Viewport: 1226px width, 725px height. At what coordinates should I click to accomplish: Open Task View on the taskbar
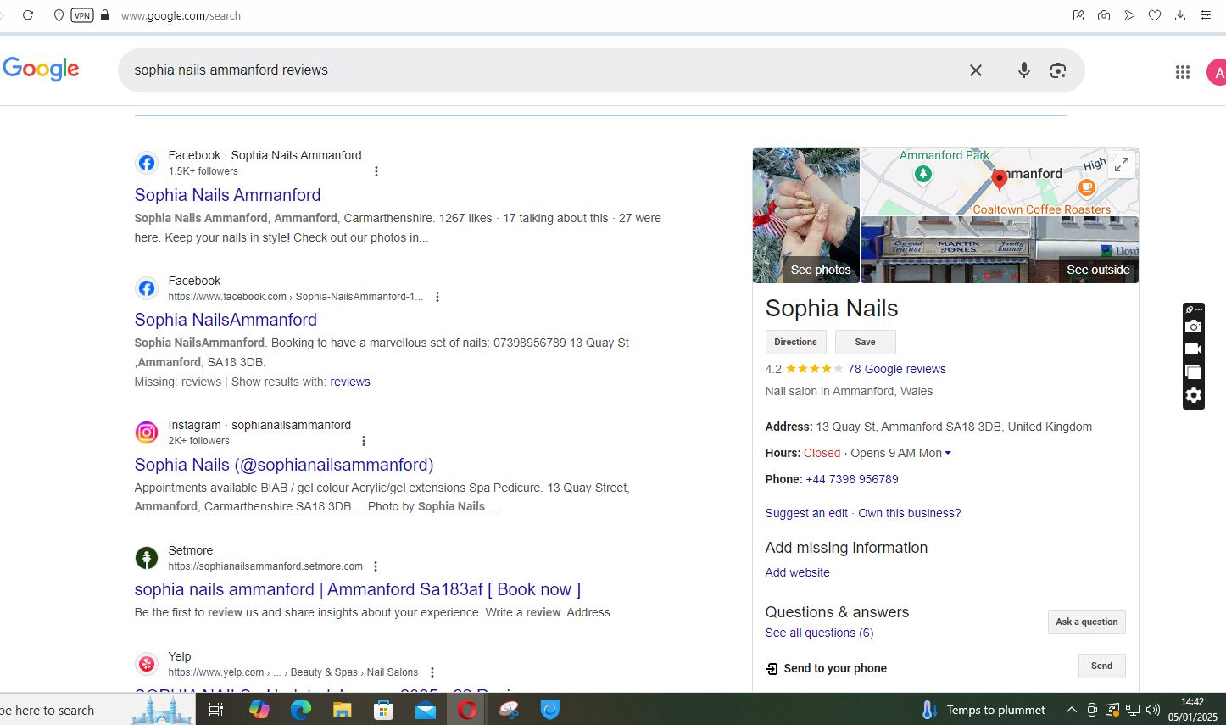point(216,710)
